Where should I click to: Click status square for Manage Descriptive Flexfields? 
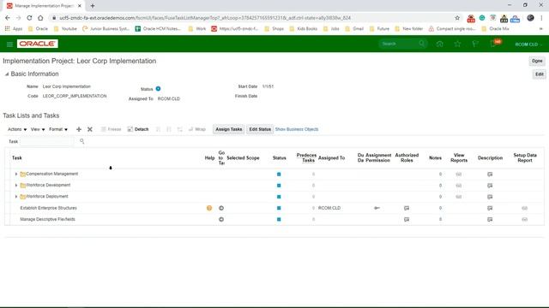[x=279, y=219]
